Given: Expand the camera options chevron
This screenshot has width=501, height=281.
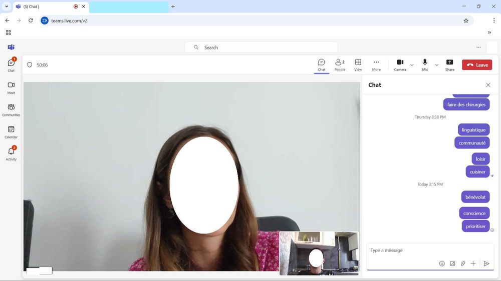Looking at the screenshot, I should point(412,65).
